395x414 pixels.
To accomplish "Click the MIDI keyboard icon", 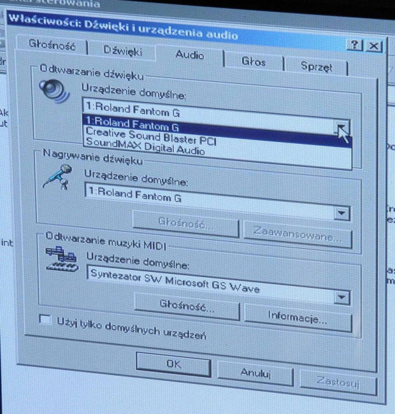I will [62, 259].
